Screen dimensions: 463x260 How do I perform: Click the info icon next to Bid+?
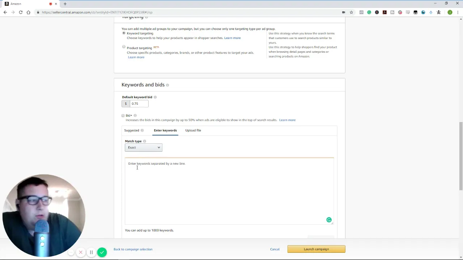(x=135, y=116)
